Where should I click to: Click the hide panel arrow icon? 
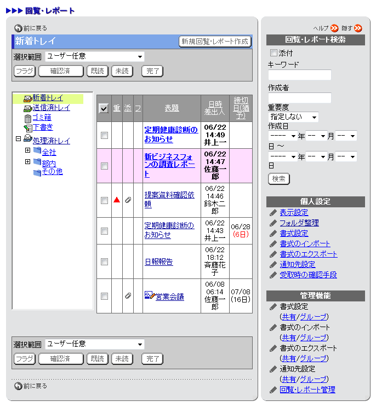click(x=358, y=28)
